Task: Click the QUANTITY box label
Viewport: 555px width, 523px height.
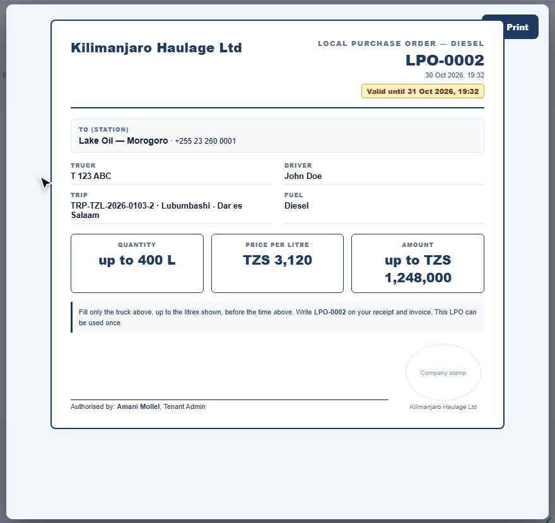Action: tap(137, 244)
